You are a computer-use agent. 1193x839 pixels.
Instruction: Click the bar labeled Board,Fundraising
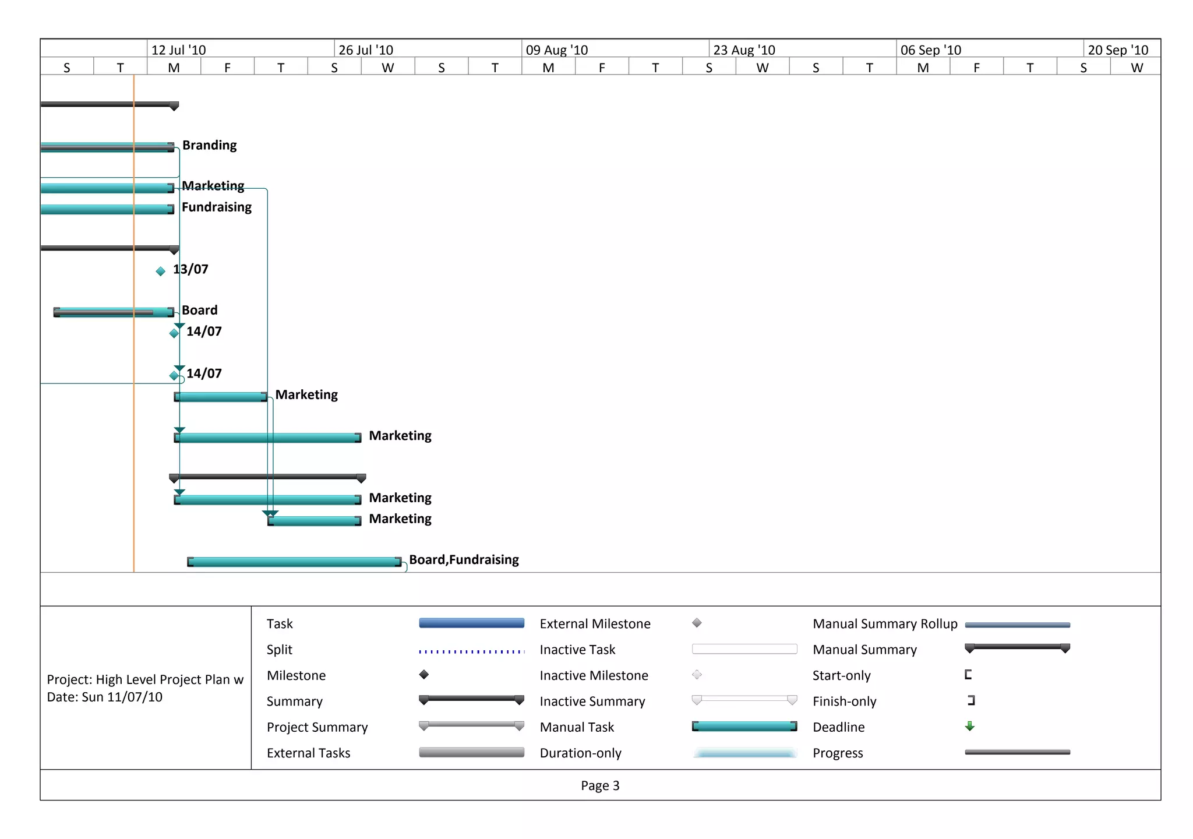click(x=294, y=562)
